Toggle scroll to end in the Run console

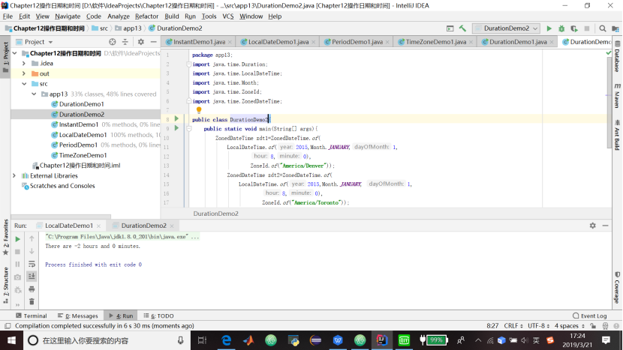(32, 277)
